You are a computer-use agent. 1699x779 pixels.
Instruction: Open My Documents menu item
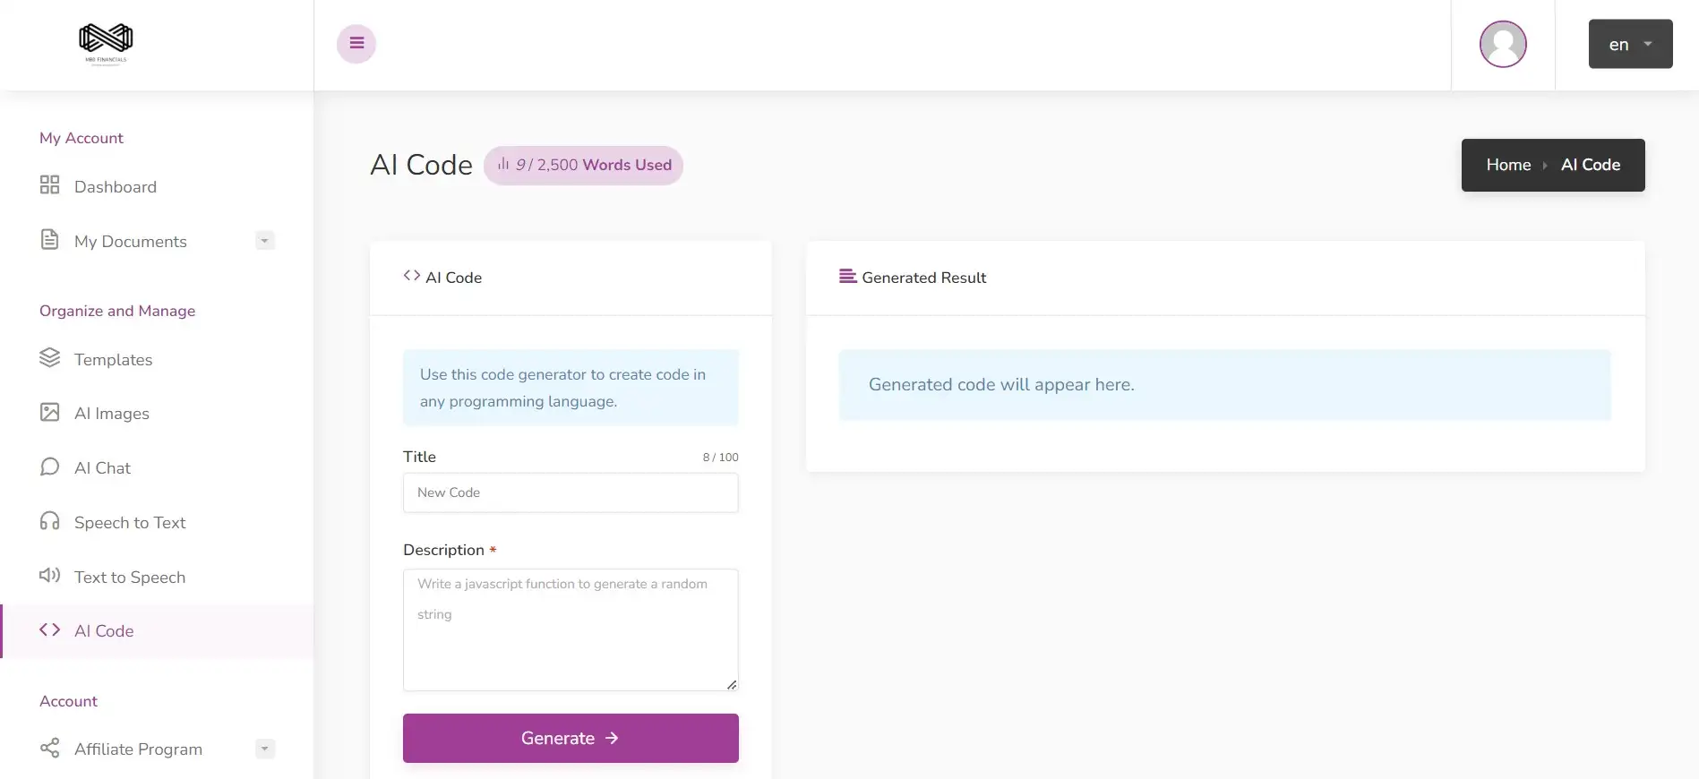pyautogui.click(x=130, y=242)
